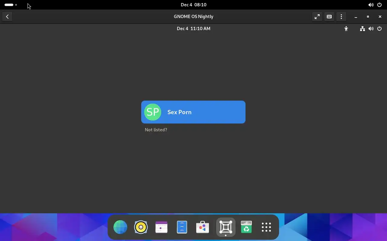Viewport: 387px width, 241px height.
Task: Maximize the GNOME OS Nightly window
Action: click(x=368, y=17)
